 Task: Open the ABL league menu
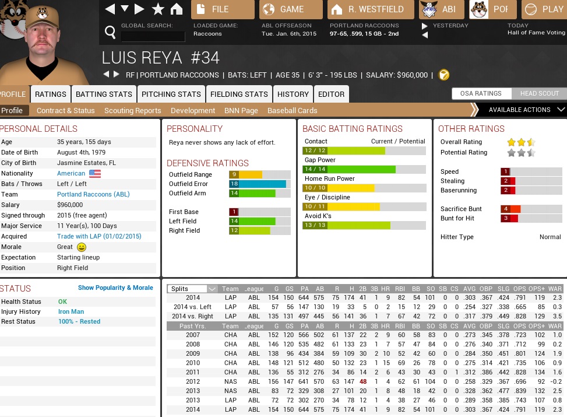point(440,9)
